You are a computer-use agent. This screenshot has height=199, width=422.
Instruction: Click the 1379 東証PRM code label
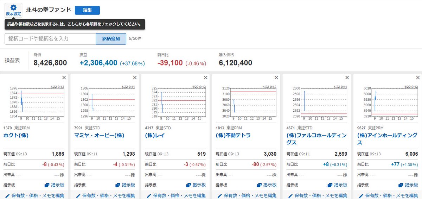tap(16, 128)
